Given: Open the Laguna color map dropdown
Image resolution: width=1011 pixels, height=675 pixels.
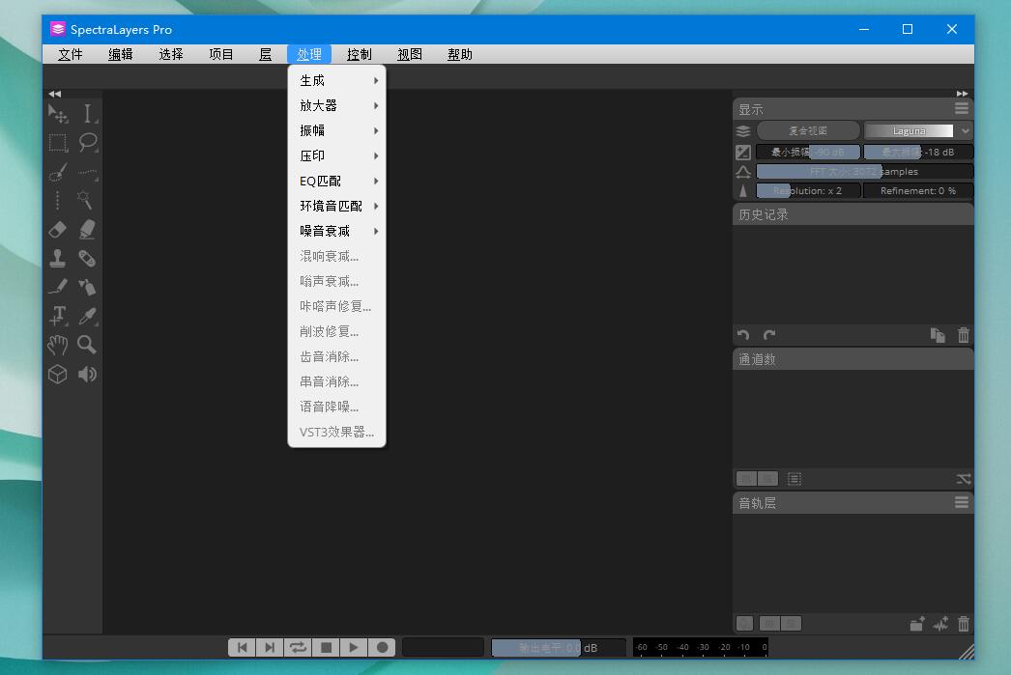Looking at the screenshot, I should point(917,130).
